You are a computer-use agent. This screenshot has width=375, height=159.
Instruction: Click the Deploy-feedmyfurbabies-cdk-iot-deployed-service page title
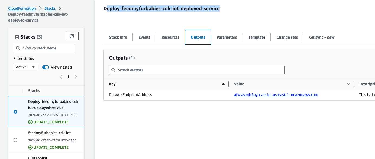(x=161, y=9)
